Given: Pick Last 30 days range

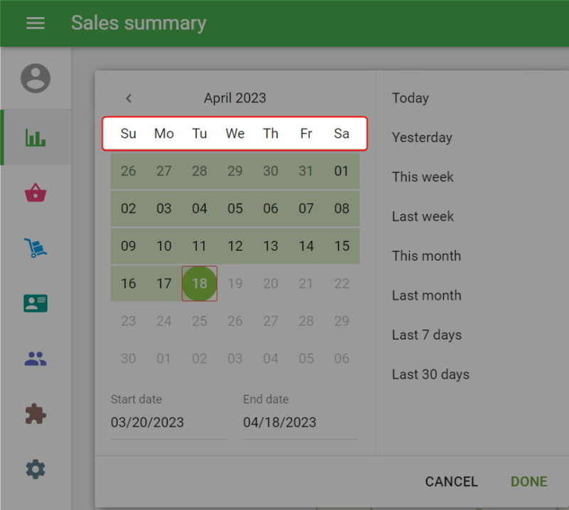Looking at the screenshot, I should pos(430,374).
